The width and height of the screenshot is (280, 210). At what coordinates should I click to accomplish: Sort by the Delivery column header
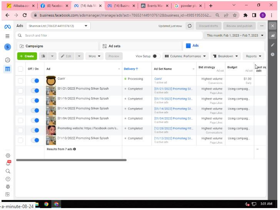click(131, 69)
